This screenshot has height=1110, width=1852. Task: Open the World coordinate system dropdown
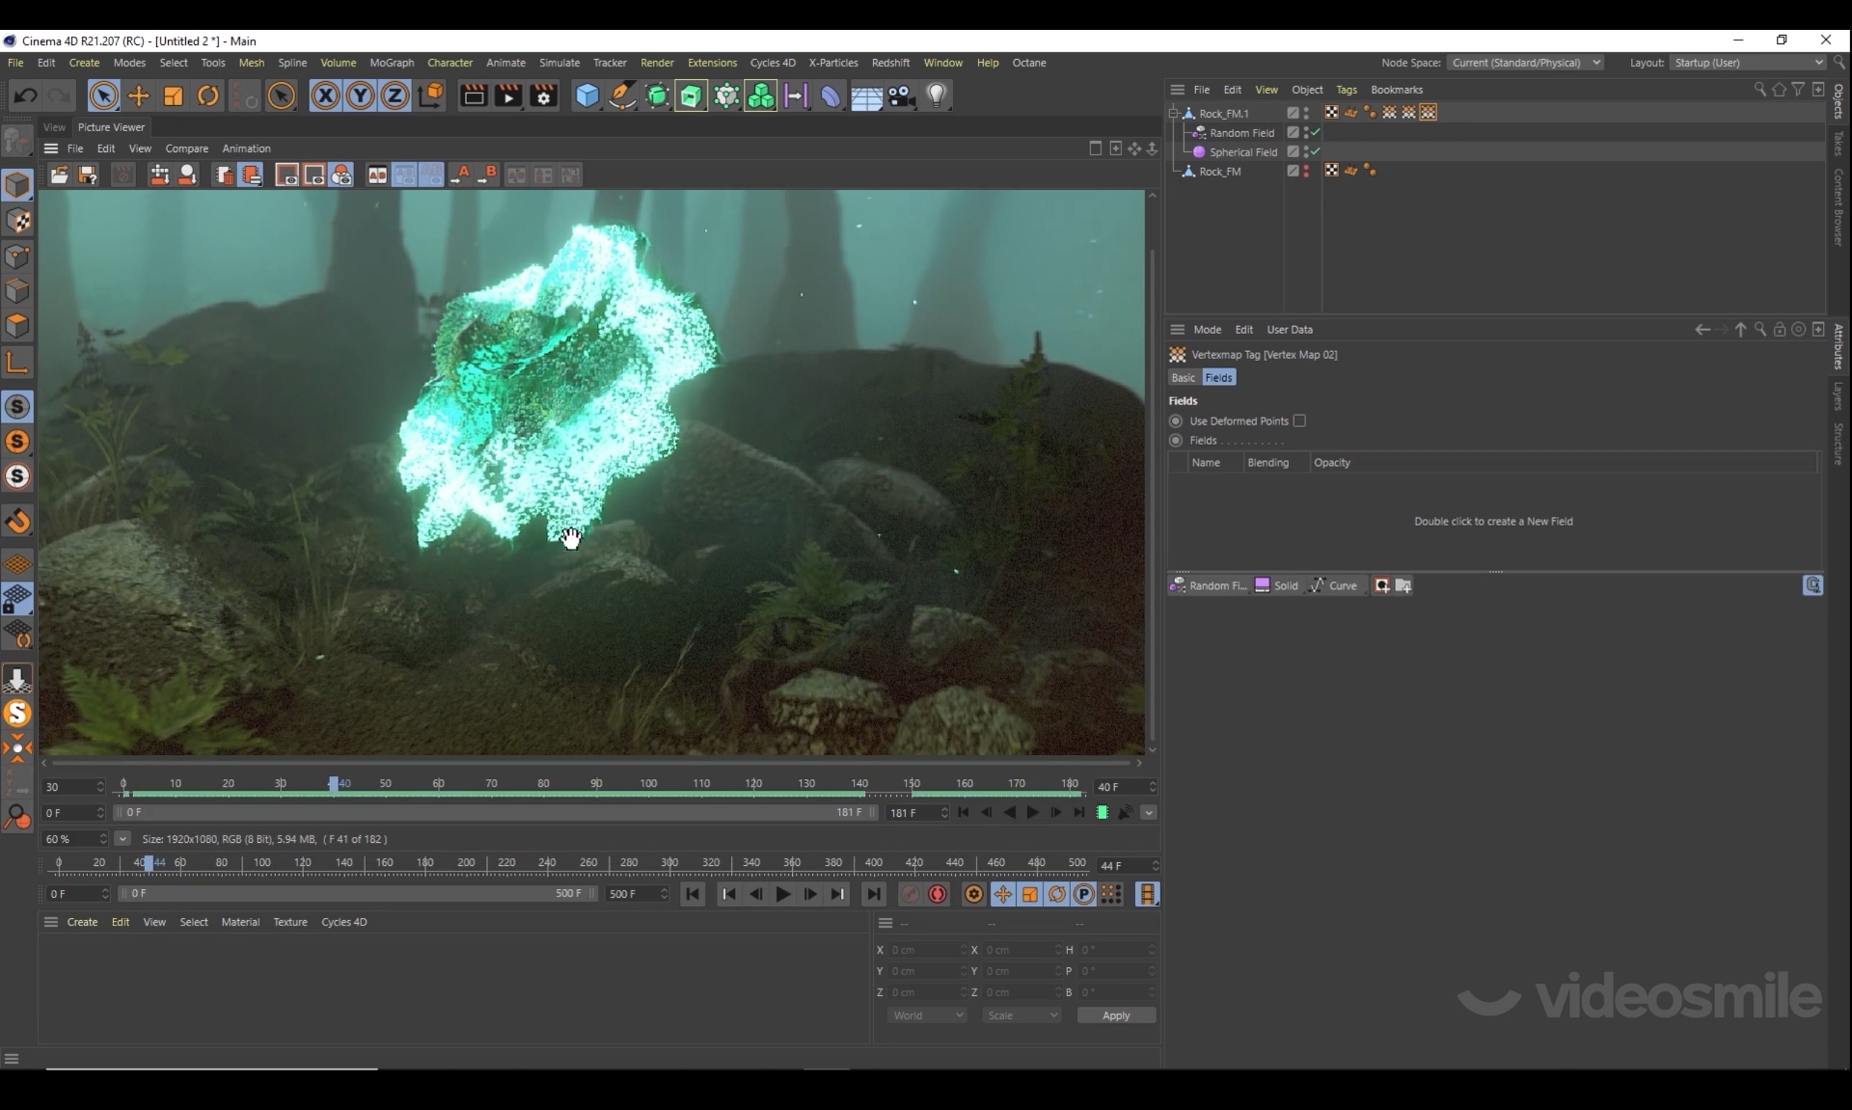926,1015
